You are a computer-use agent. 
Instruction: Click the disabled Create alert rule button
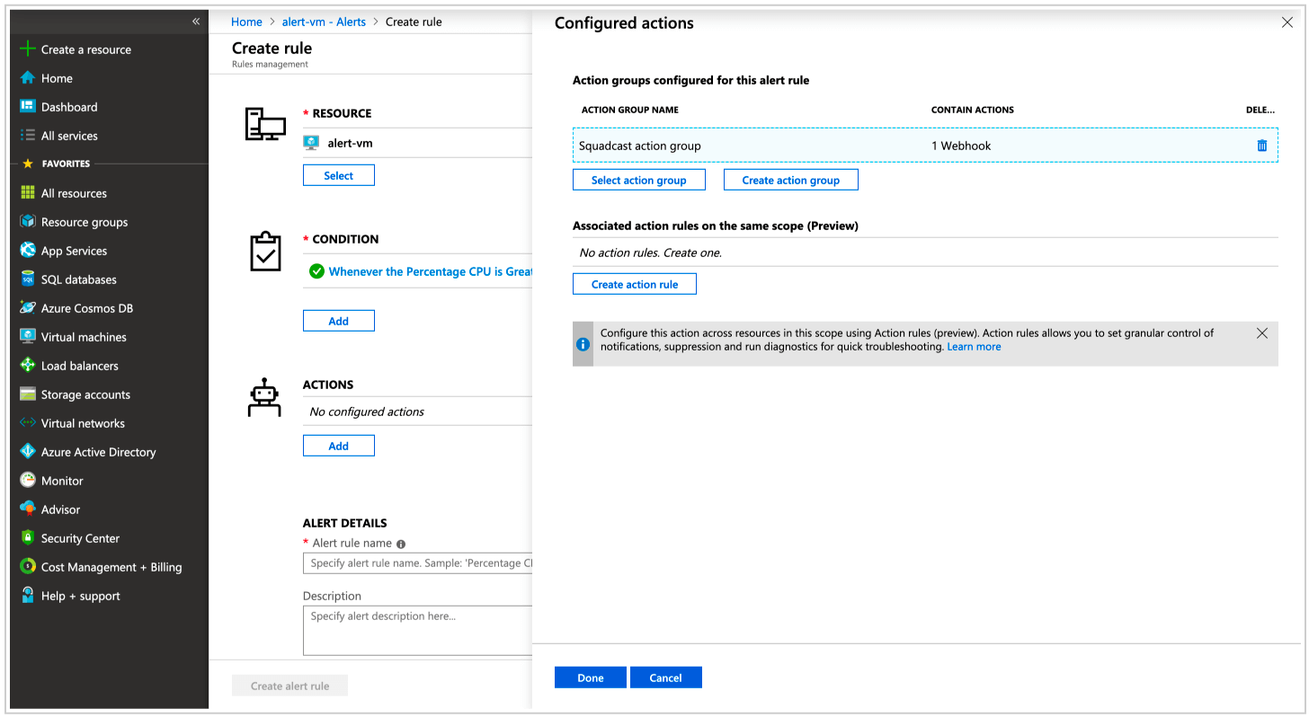point(289,686)
